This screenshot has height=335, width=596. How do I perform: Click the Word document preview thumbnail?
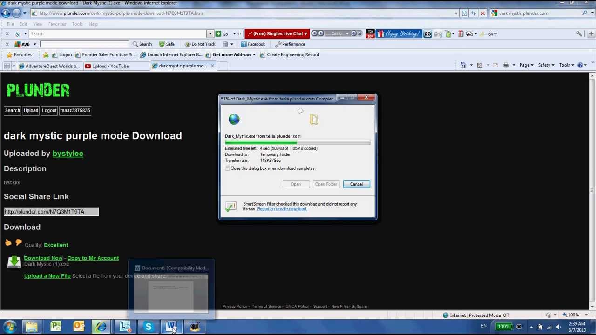coord(171,293)
